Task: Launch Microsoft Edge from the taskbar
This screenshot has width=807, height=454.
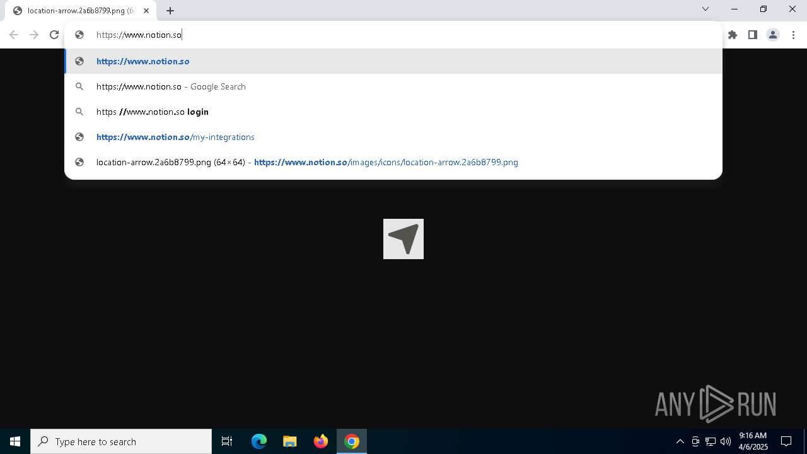Action: pos(259,441)
